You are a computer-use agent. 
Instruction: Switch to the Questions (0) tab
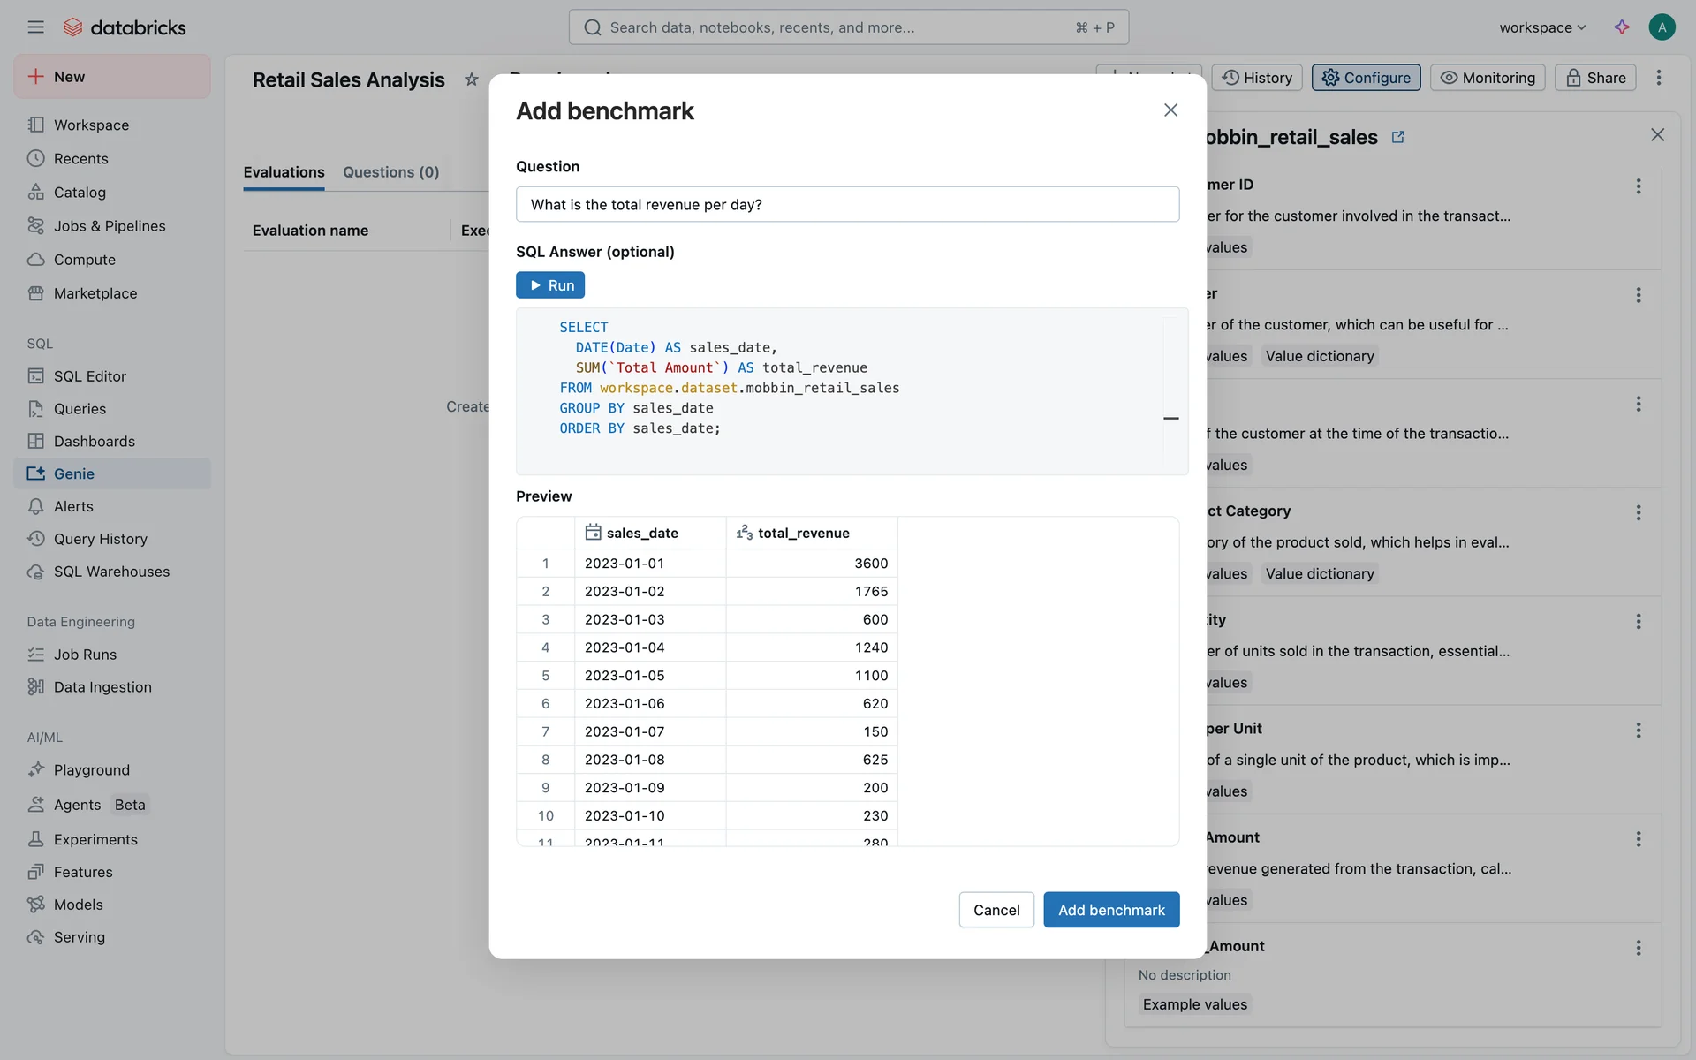[x=390, y=172]
